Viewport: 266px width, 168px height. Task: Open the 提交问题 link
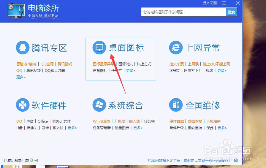coord(210,3)
